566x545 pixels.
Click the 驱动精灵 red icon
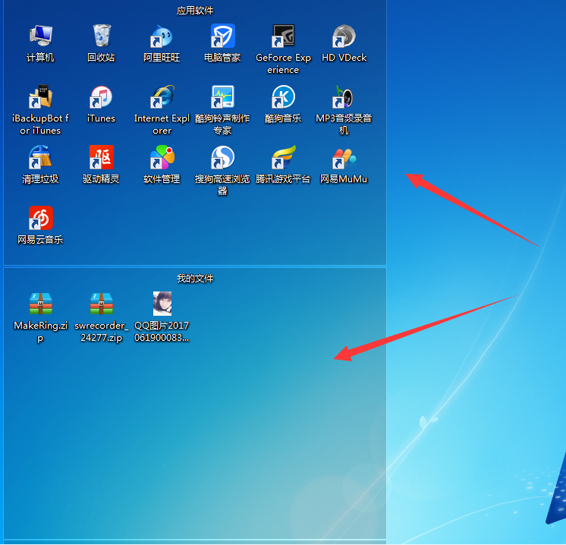(x=102, y=157)
